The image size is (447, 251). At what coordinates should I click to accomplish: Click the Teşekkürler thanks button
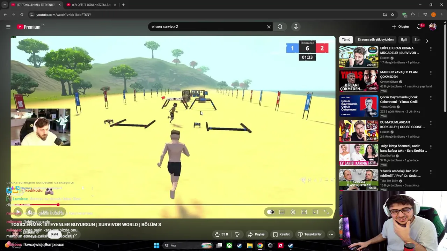[x=310, y=234]
